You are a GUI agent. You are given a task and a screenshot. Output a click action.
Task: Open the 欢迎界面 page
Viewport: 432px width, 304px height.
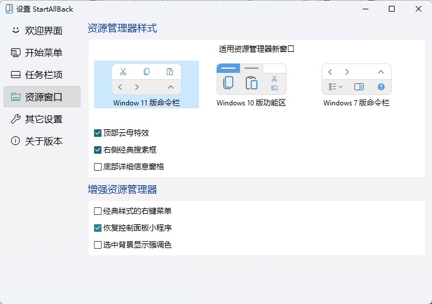[x=42, y=30]
